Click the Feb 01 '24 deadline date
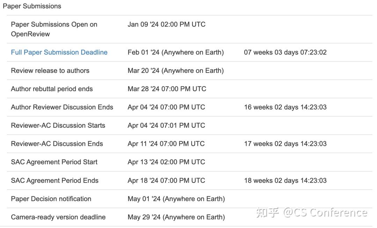This screenshot has width=377, height=228. tap(176, 52)
